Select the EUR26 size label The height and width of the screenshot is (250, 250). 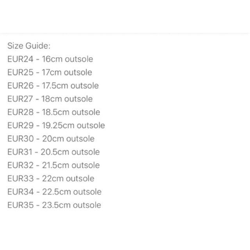pyautogui.click(x=20, y=86)
